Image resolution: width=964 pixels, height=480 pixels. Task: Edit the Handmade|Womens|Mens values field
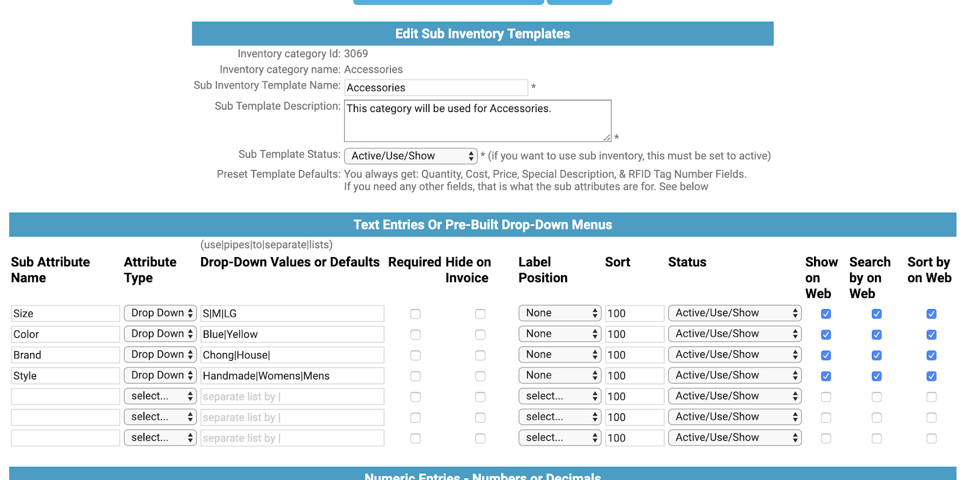[x=292, y=376]
